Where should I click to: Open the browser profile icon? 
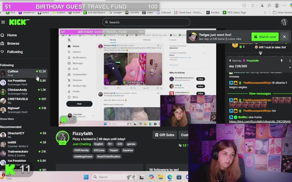point(277,5)
